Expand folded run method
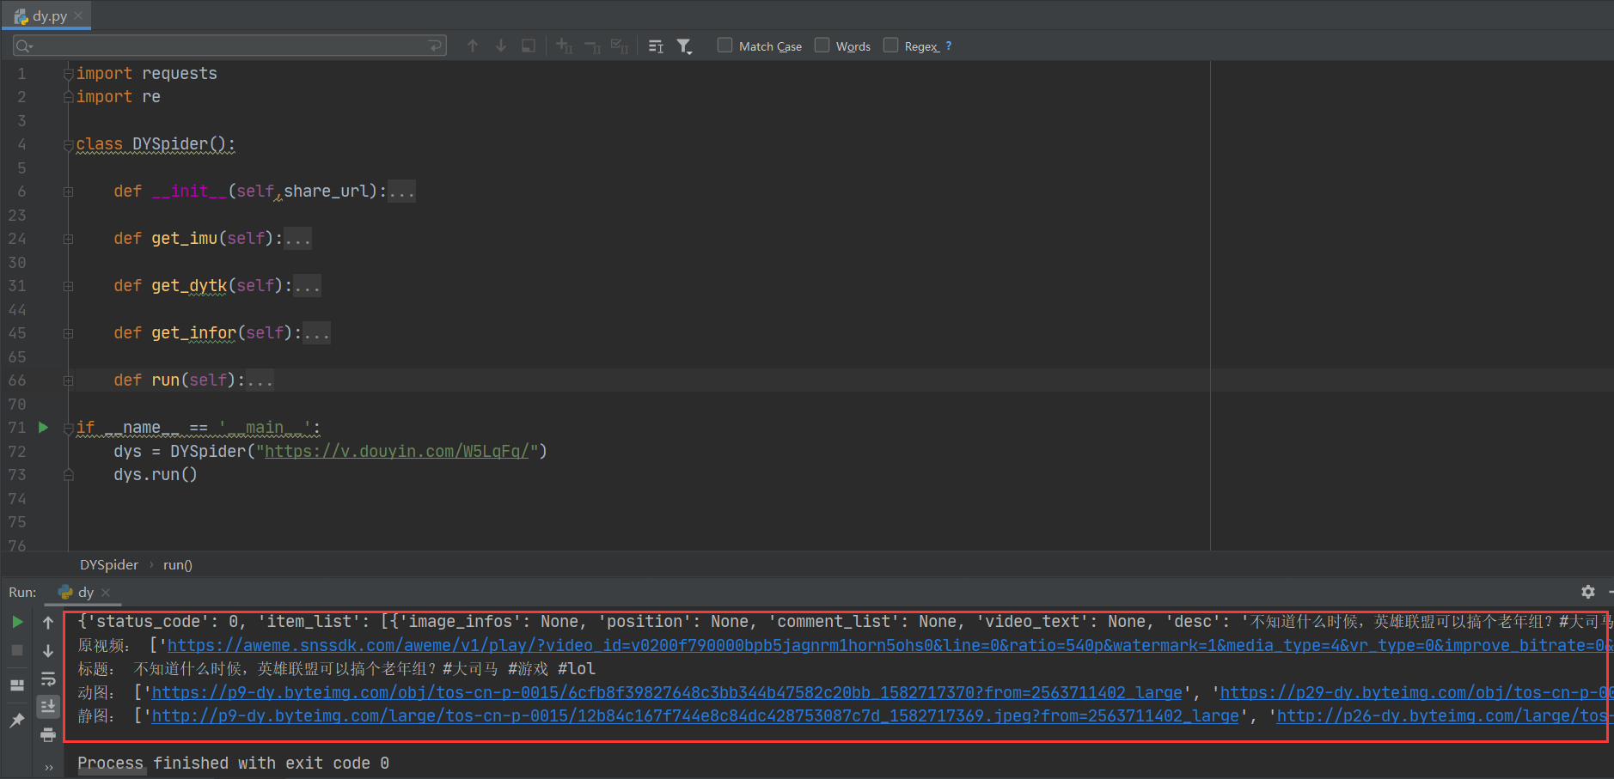This screenshot has width=1614, height=779. coord(68,380)
